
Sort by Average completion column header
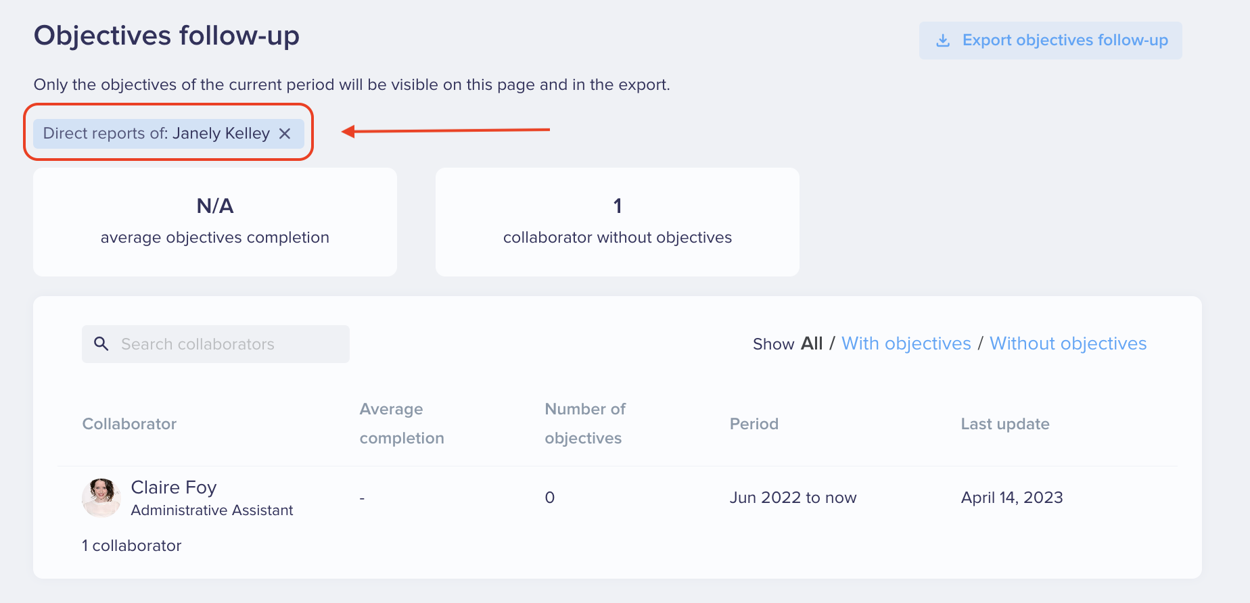[x=402, y=424]
